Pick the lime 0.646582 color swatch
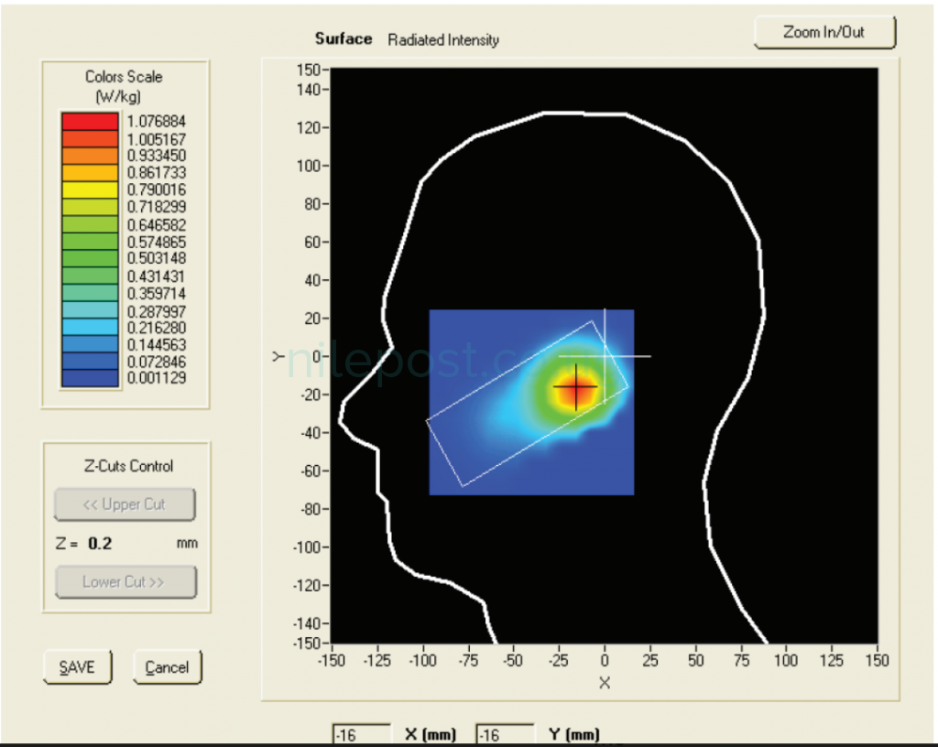 (90, 224)
